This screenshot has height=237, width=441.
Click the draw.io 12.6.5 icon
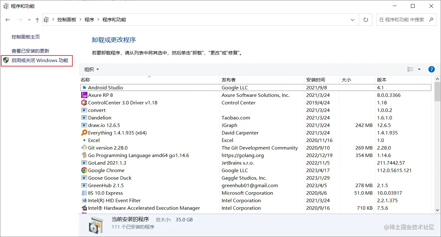[84, 125]
